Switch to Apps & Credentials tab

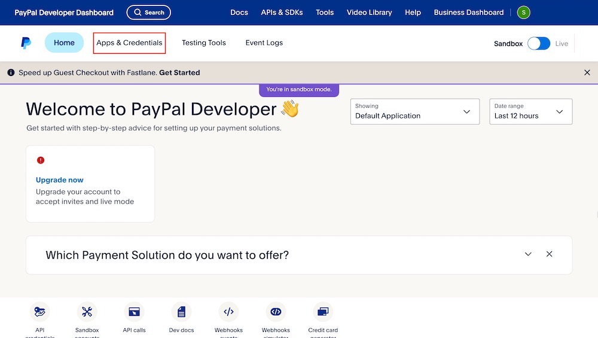point(129,43)
